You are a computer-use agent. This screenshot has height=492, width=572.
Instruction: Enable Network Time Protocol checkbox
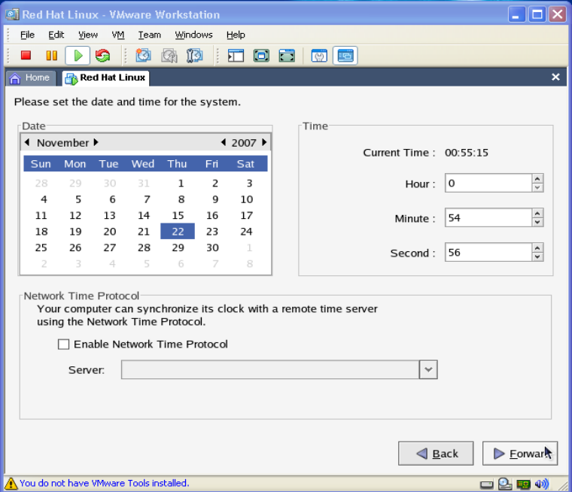(63, 345)
